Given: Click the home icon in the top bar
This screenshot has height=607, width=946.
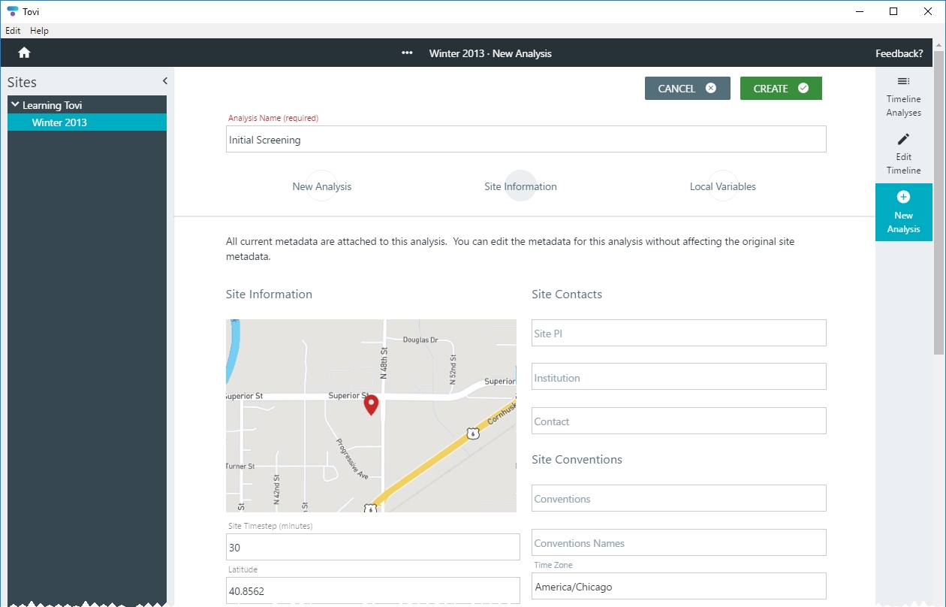Looking at the screenshot, I should [24, 53].
